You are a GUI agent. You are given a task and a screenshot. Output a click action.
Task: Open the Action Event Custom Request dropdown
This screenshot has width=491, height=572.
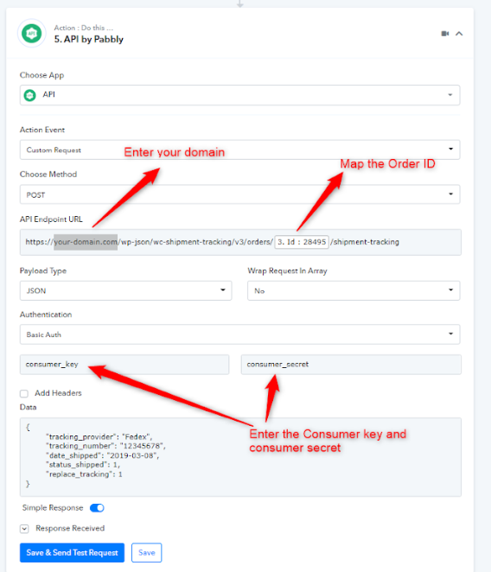[239, 149]
